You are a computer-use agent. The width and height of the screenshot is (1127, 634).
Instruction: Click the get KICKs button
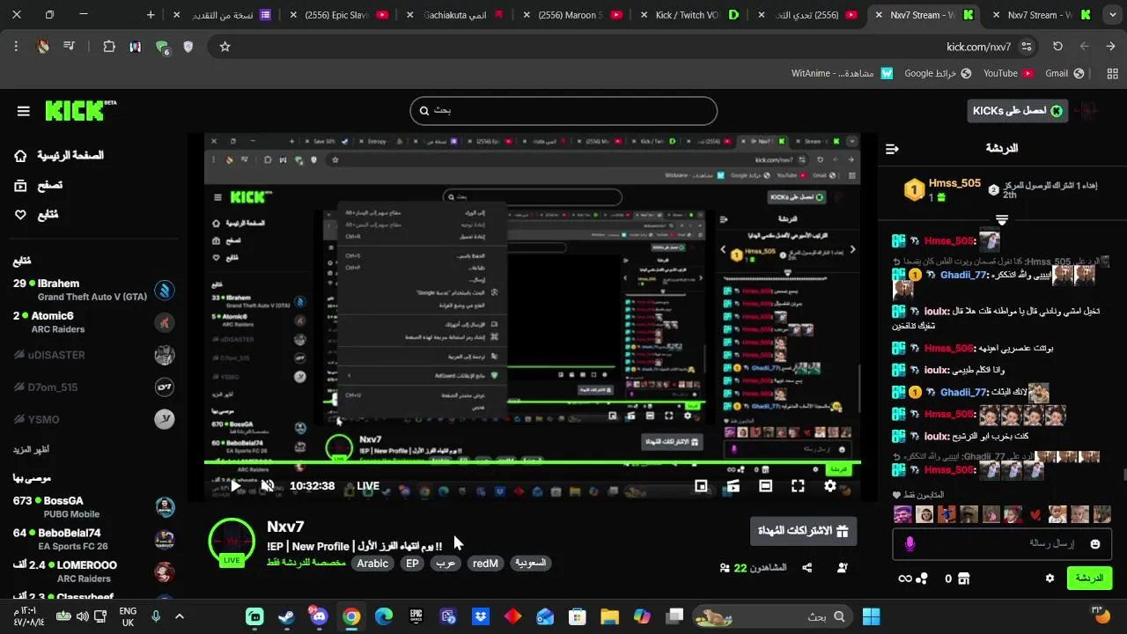[x=1017, y=111]
